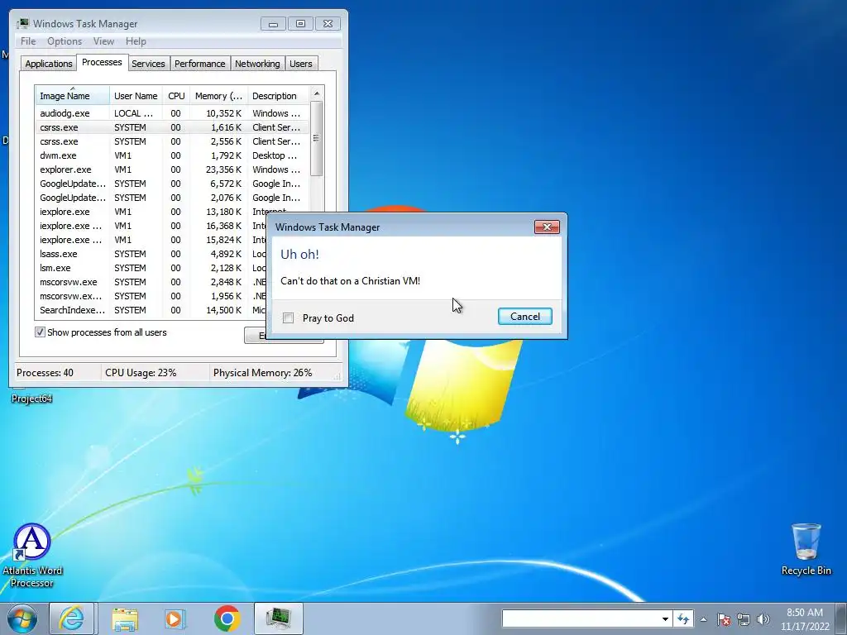Select the iexplore.exe row using 15,824 K
This screenshot has width=847, height=635.
[151, 240]
